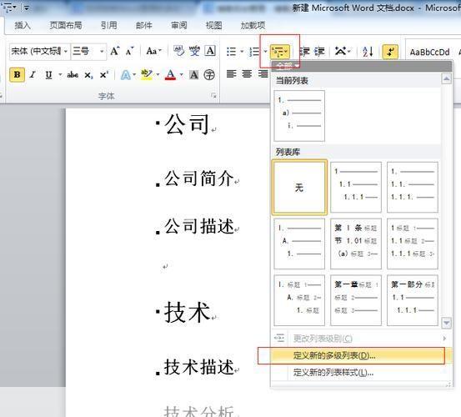Toggle subscript formatting
This screenshot has height=417, width=461.
[88, 75]
